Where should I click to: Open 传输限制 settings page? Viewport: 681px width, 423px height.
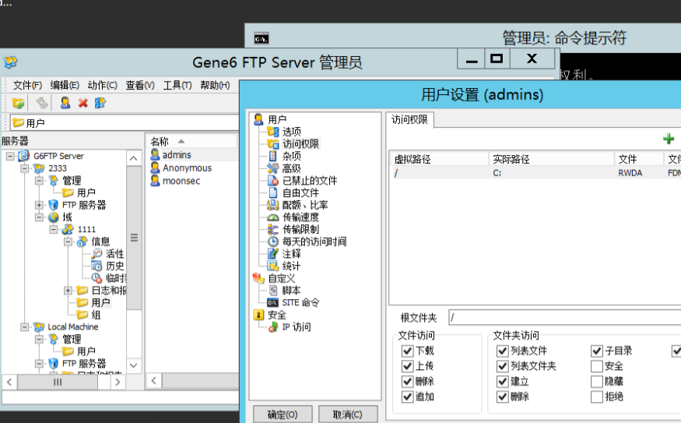(x=300, y=229)
